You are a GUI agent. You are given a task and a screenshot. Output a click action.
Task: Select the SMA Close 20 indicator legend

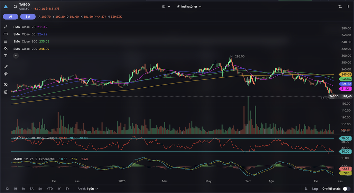point(30,27)
